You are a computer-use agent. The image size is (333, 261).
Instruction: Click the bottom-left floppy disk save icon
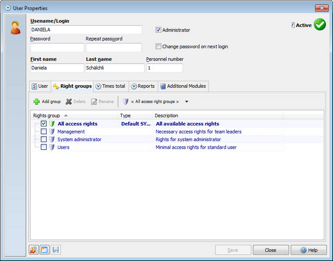(x=55, y=250)
